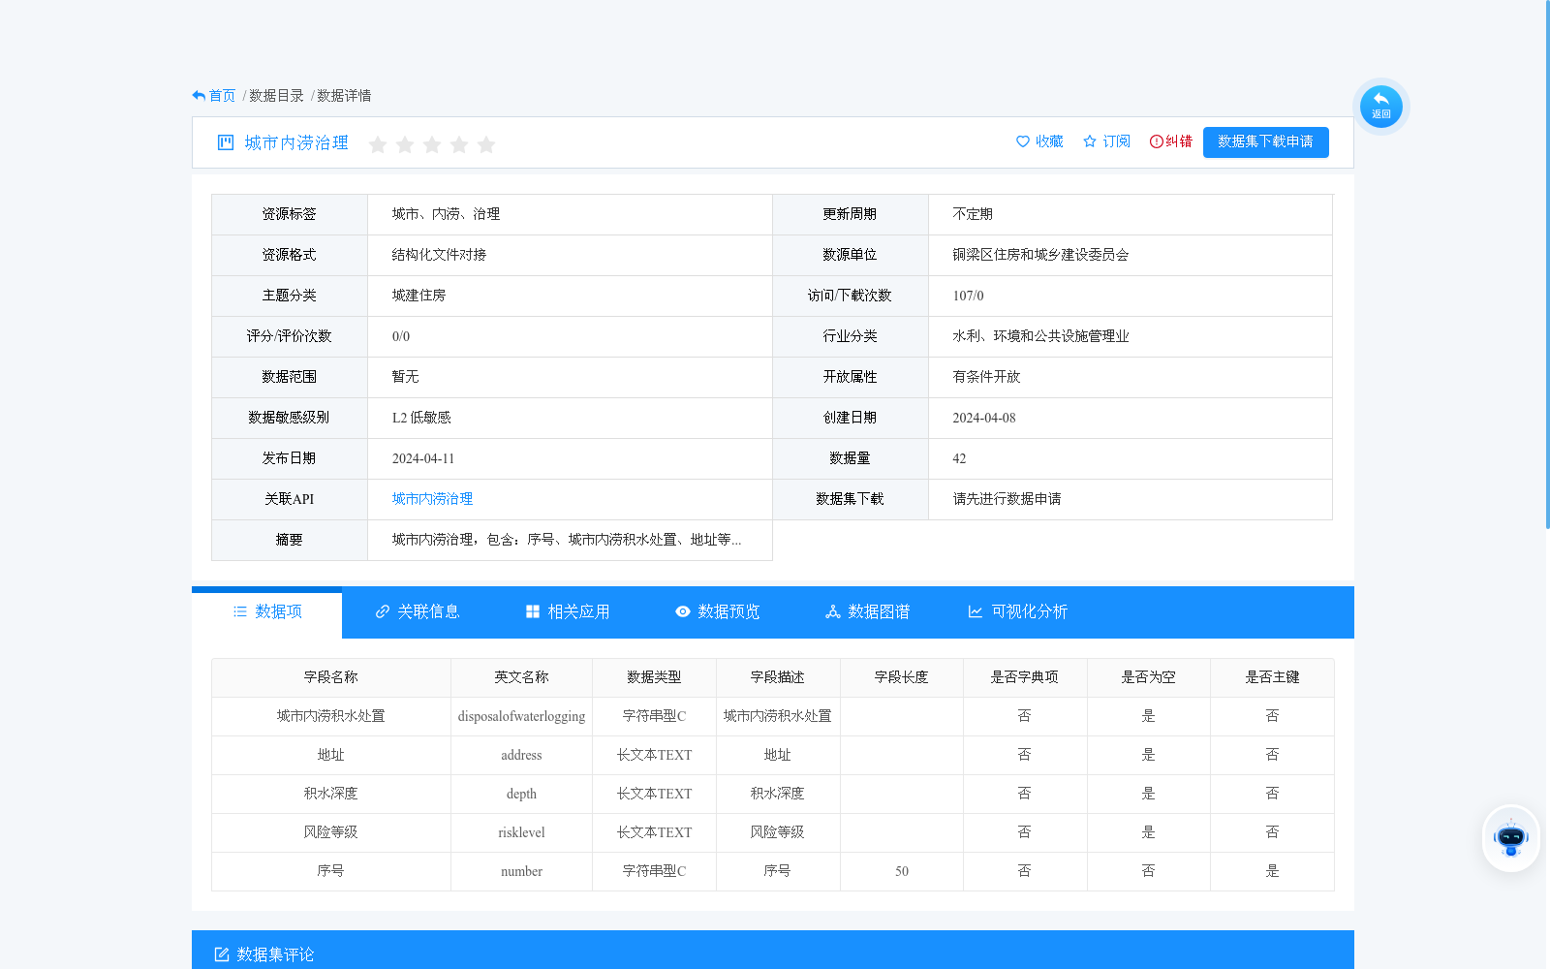Select the 数据项 tab
The image size is (1550, 969).
point(267,611)
